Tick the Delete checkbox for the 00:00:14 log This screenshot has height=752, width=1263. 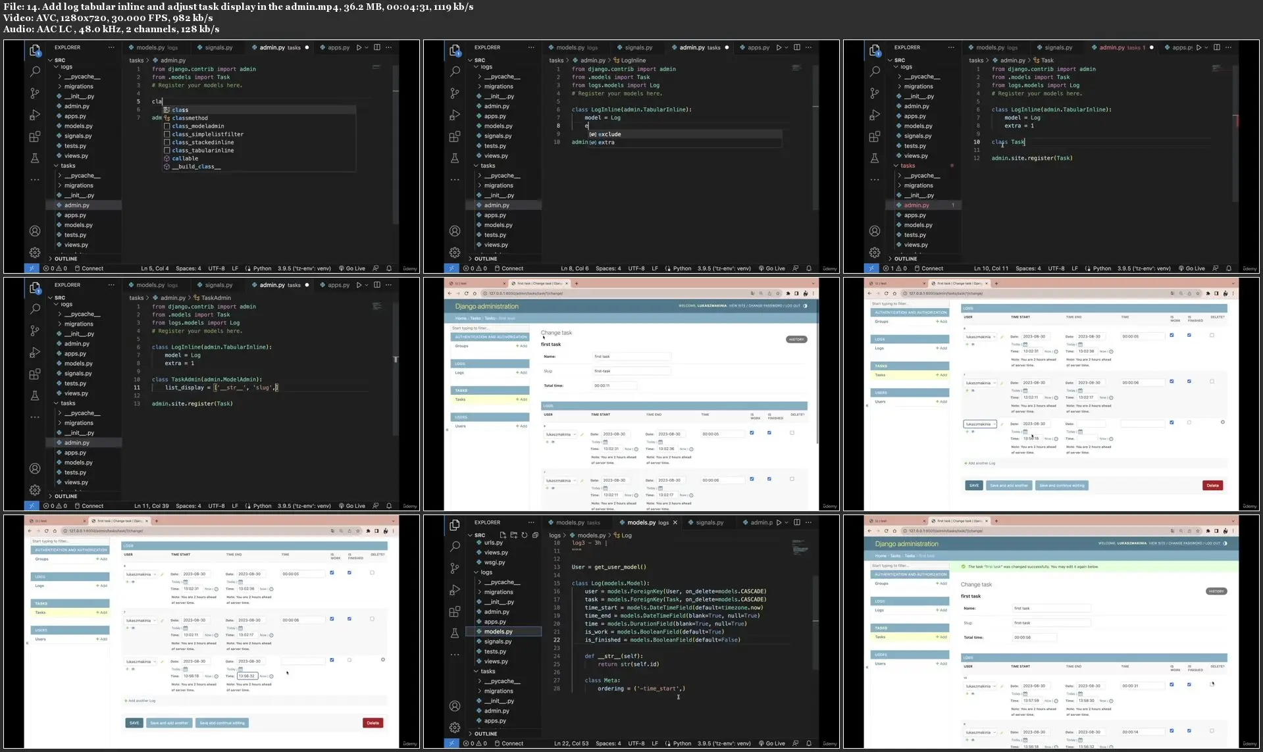(x=1212, y=731)
